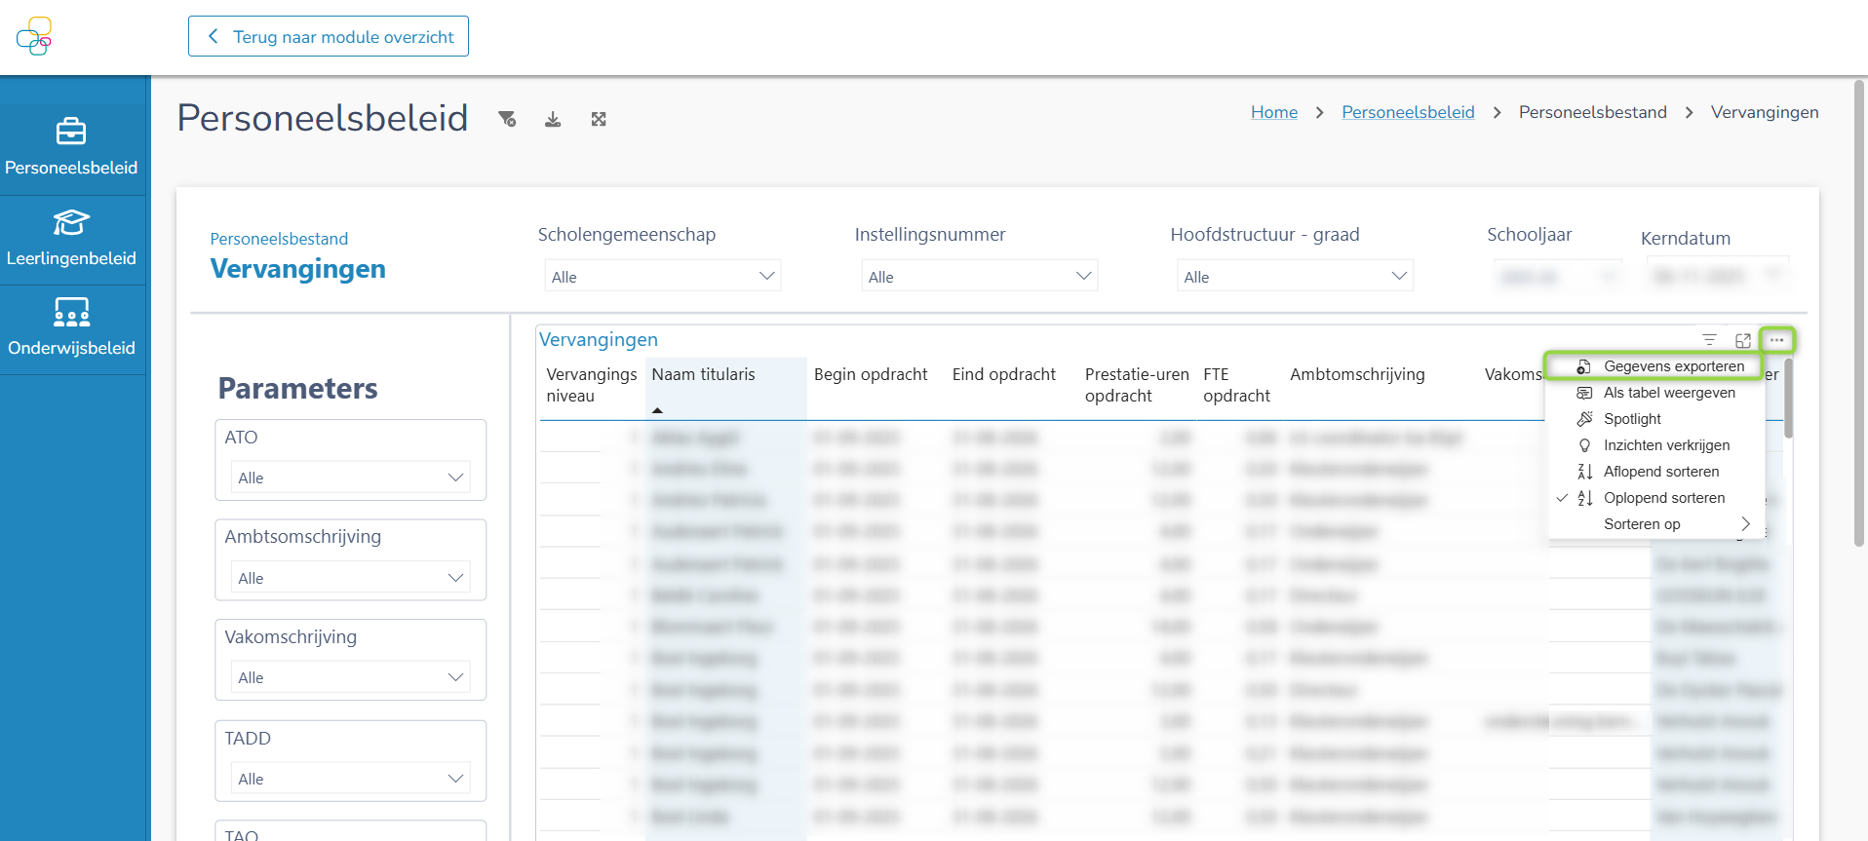Sort by Naam titularis column header
1868x841 pixels.
[x=703, y=374]
